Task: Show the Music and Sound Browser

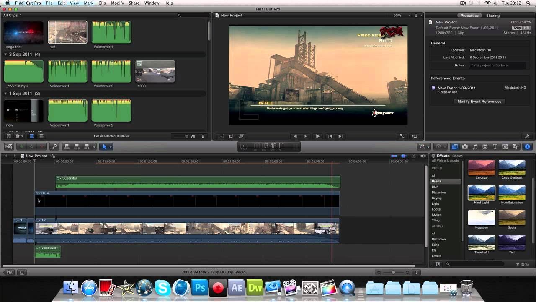Action: (x=475, y=147)
